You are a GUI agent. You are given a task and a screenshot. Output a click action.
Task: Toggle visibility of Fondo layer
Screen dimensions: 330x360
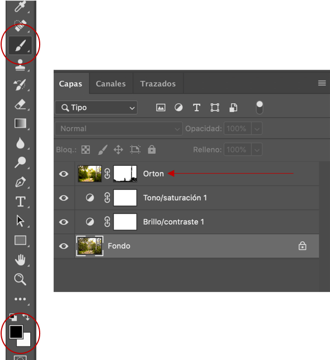coord(64,246)
